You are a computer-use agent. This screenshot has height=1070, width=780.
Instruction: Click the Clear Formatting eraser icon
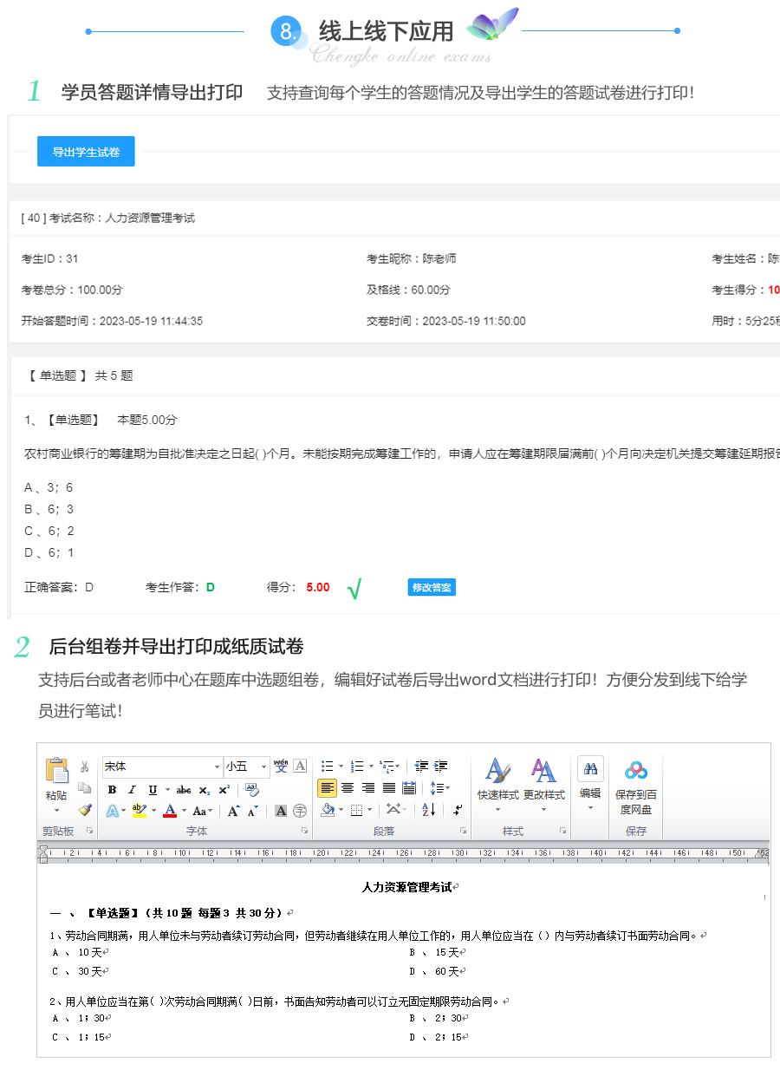coord(252,789)
